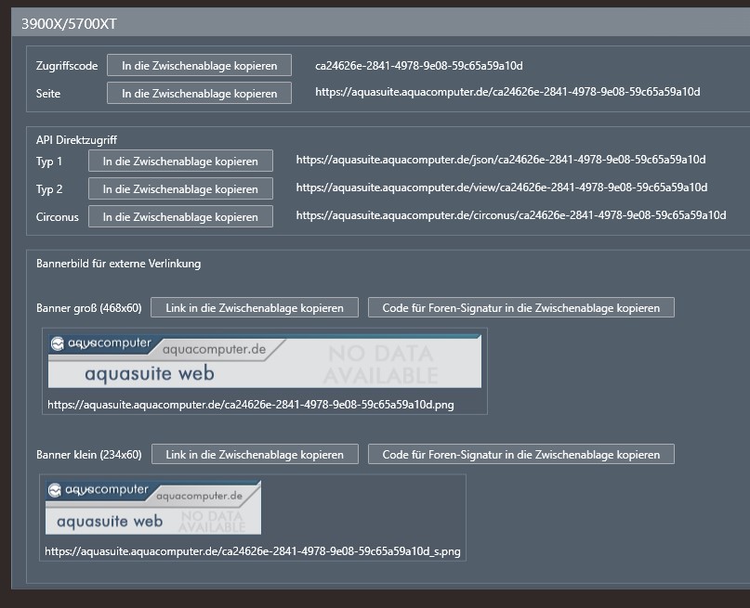Click the Bannerbild für externe Verlinkung heading

119,264
